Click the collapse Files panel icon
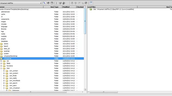Viewport: 172px width, 96px height. pyautogui.click(x=91, y=3)
